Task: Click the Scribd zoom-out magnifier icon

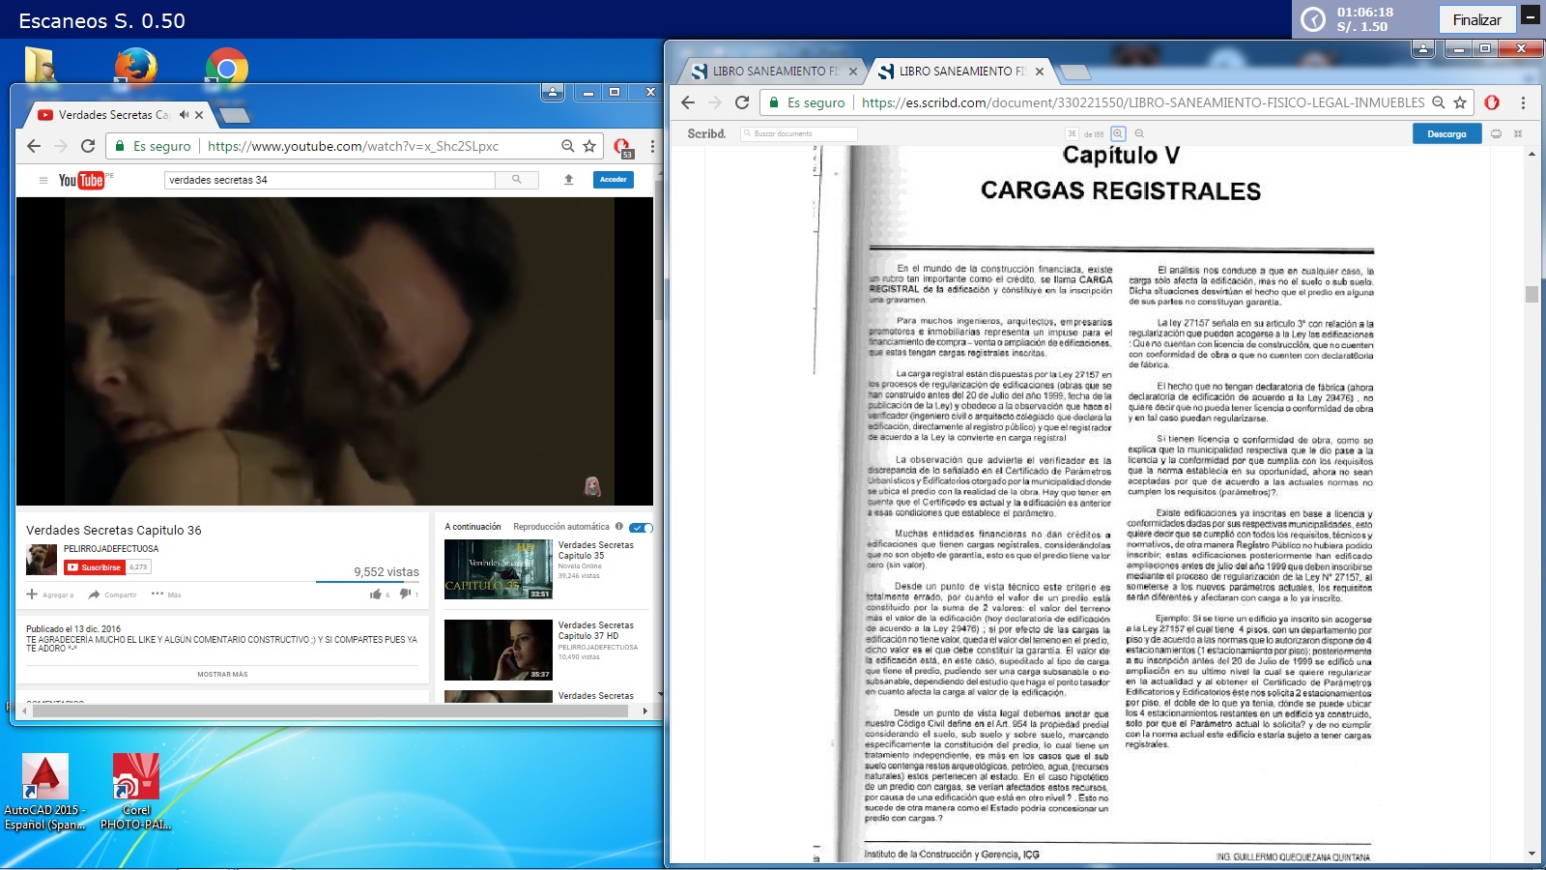Action: click(1139, 133)
